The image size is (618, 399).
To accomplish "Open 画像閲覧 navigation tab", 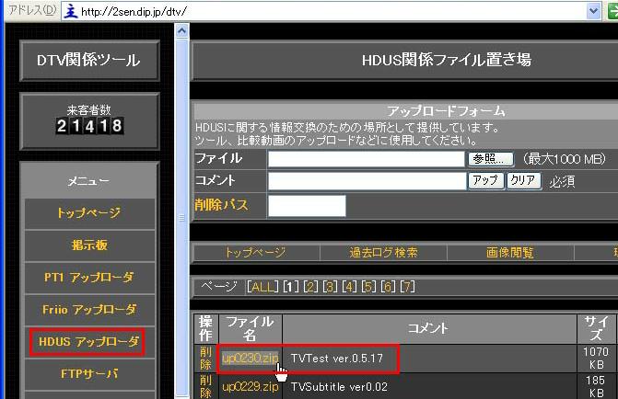I will point(510,252).
